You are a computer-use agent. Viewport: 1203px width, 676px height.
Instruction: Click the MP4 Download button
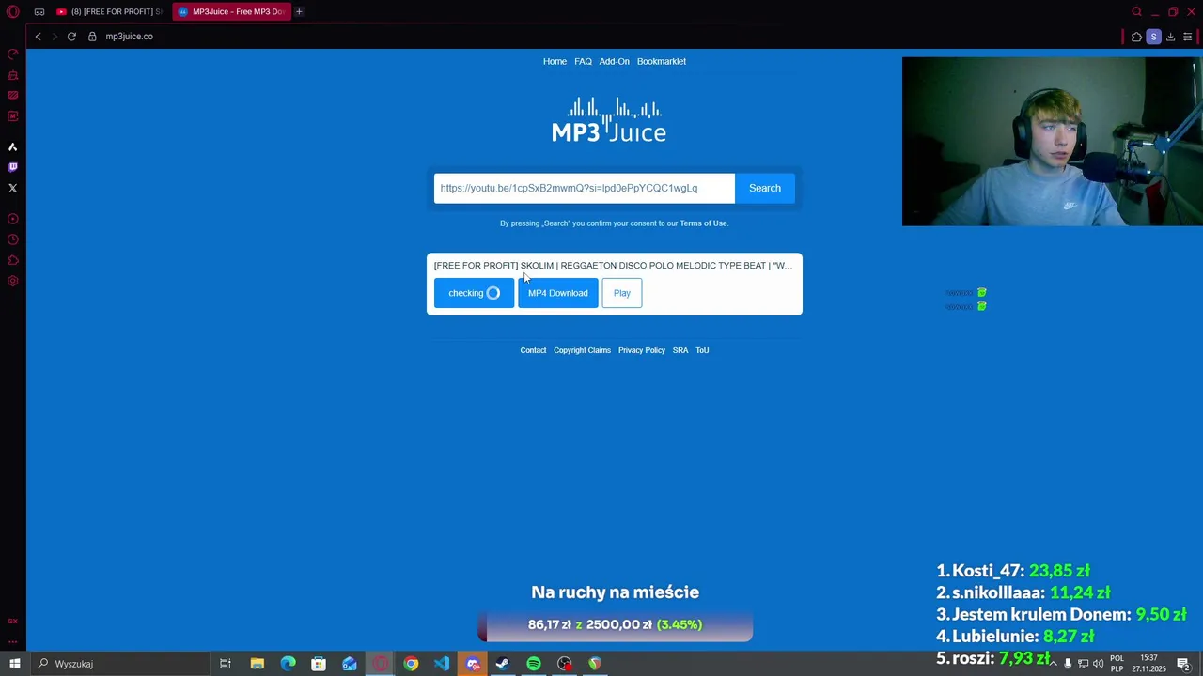[x=557, y=293]
